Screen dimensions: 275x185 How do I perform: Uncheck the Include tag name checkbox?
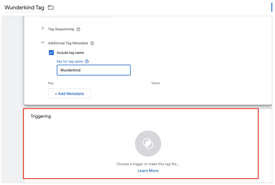(51, 53)
